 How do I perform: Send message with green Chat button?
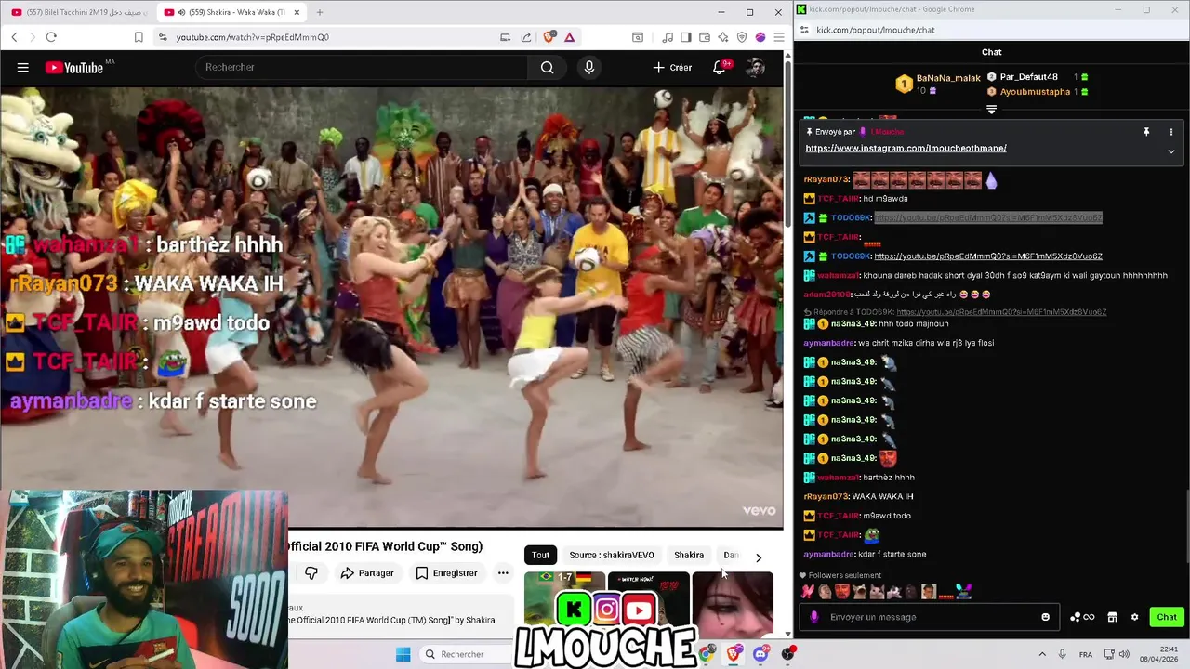click(1166, 617)
